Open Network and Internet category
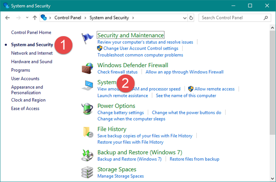This screenshot has width=276, height=182. [32, 53]
